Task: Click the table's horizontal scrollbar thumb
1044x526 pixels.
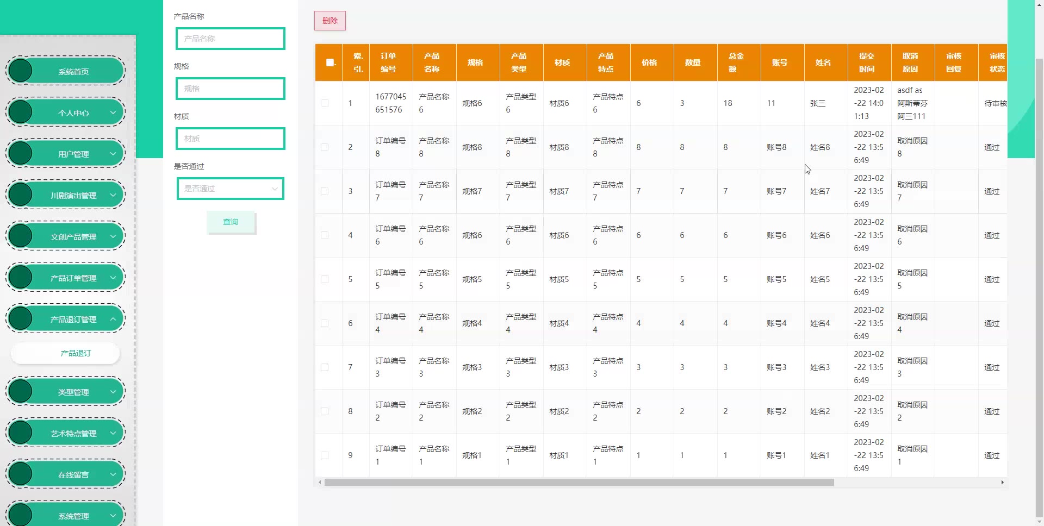Action: (x=579, y=483)
